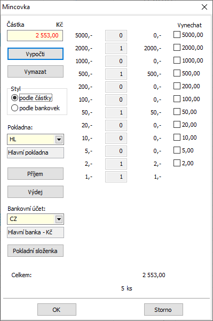Check Vynechat 20,00 checkbox

coord(177,125)
